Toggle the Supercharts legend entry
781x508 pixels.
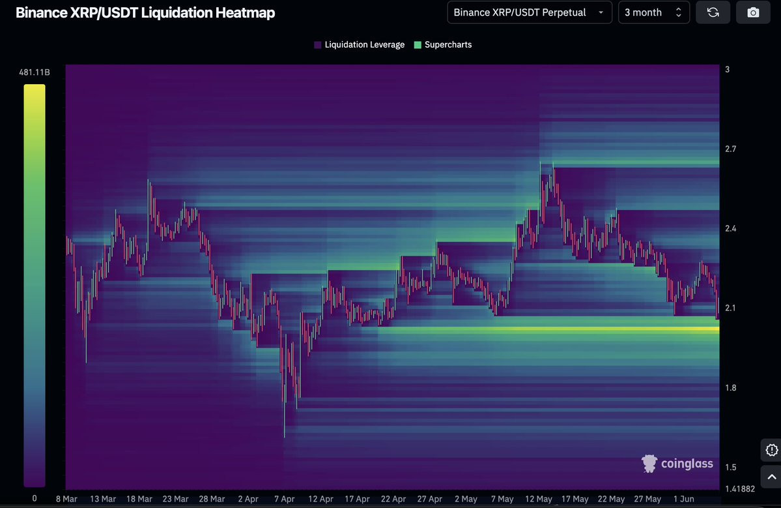click(443, 45)
